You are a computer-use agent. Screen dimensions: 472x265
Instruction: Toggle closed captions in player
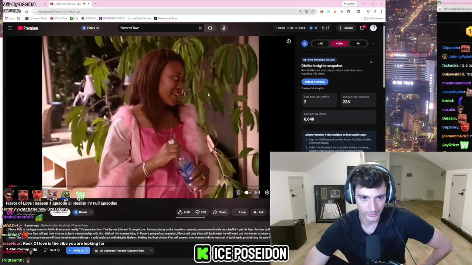[257, 192]
